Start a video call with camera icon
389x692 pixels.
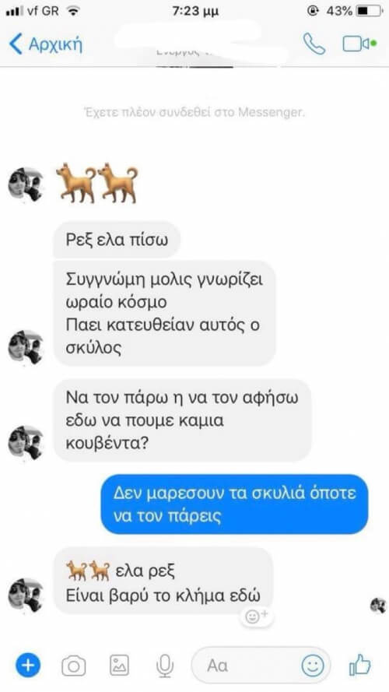point(359,44)
